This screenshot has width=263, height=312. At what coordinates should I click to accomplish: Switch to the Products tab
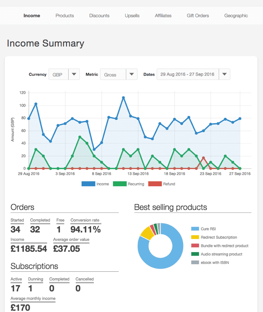[x=65, y=16]
